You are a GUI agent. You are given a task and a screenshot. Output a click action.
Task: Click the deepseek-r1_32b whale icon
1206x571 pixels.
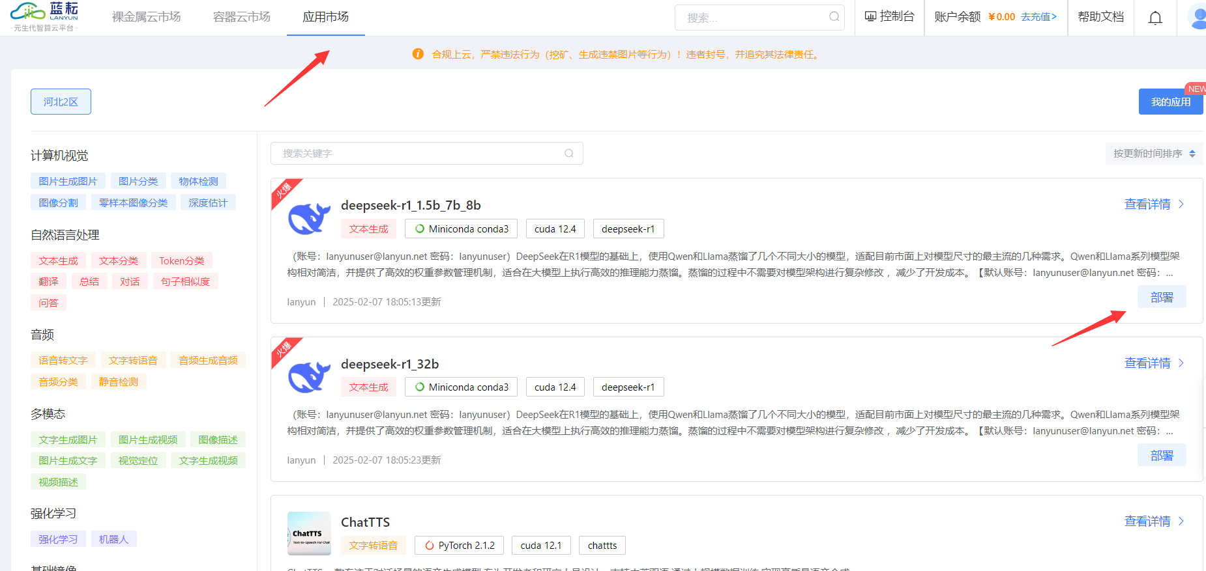[x=309, y=376]
